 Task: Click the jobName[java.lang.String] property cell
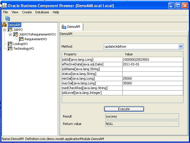(x=92, y=69)
